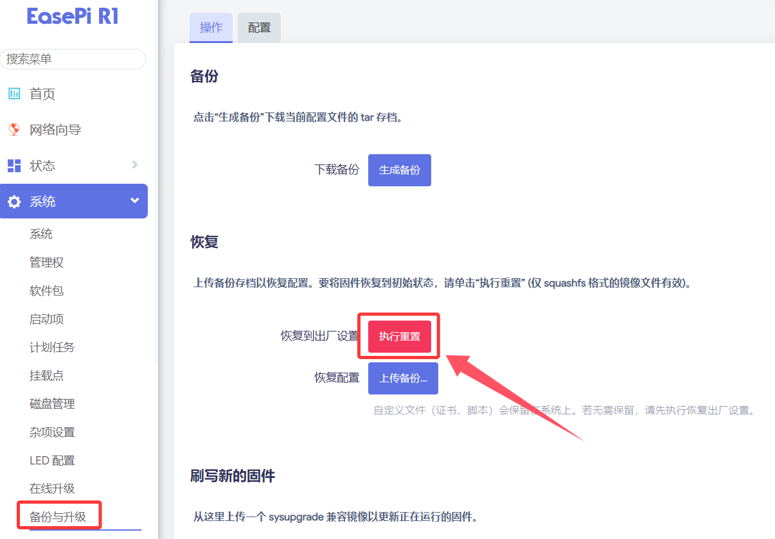Viewport: 775px width, 539px height.
Task: Select the 操作 tab
Action: coord(211,28)
